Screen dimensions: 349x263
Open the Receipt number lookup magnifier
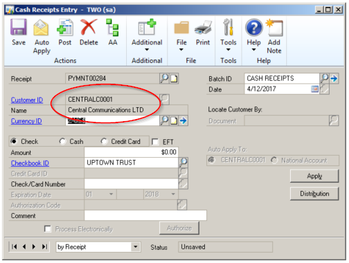164,78
